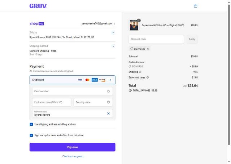Click the Visa card icon
Image resolution: width=231 pixels, height=164 pixels.
(x=80, y=80)
